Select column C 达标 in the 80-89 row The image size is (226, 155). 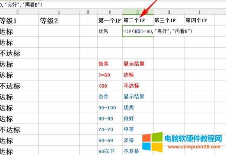pos(19,118)
